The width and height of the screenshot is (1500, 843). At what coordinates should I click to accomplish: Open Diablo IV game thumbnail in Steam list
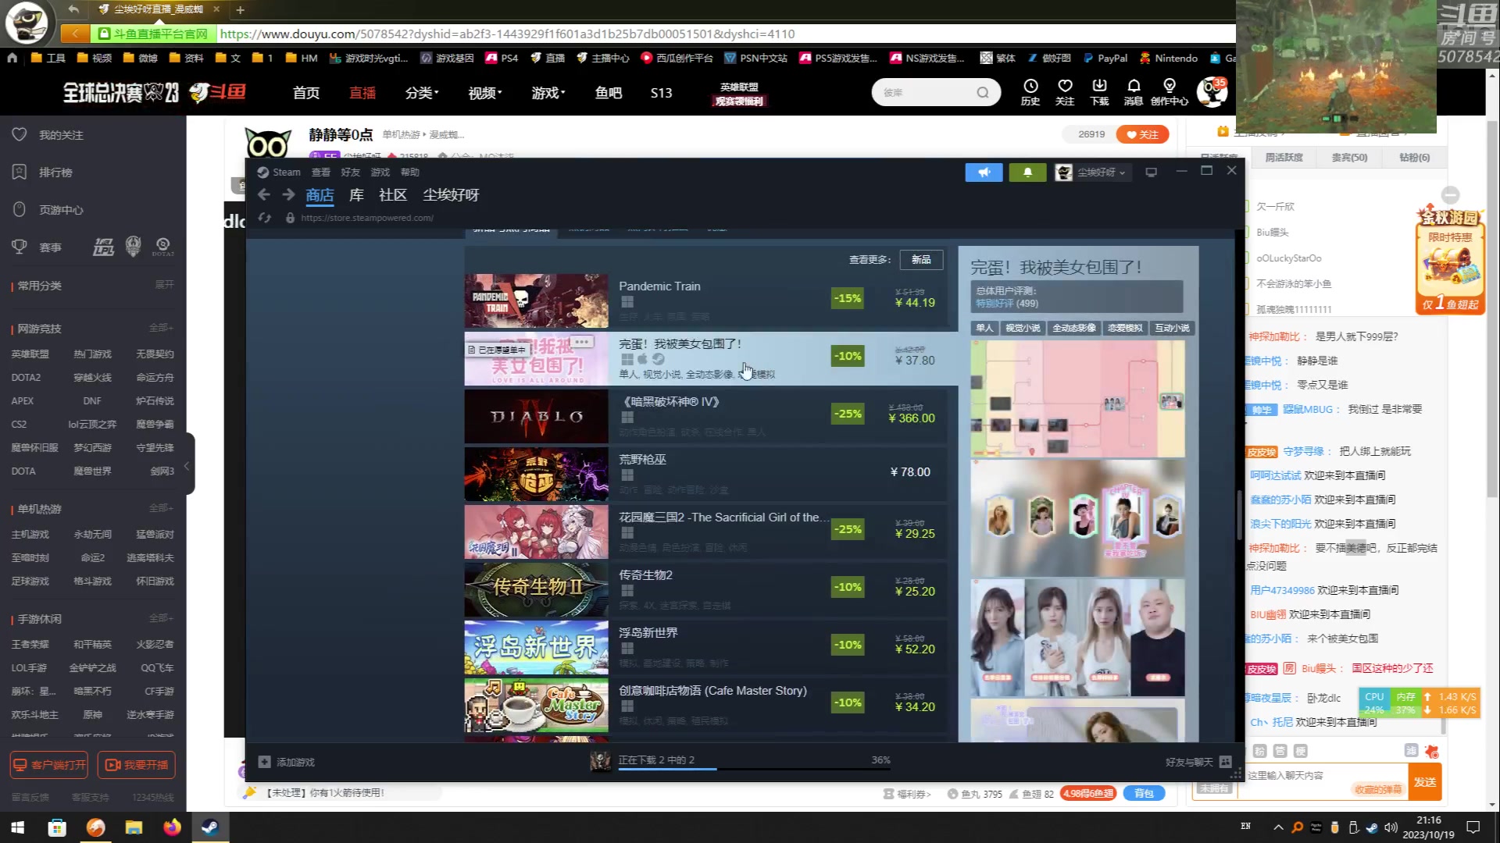[536, 416]
